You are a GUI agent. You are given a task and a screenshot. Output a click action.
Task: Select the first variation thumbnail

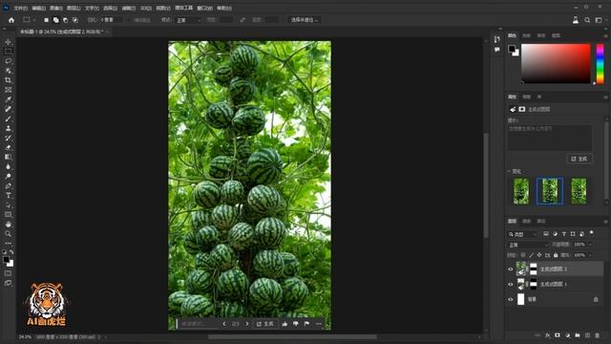(521, 191)
